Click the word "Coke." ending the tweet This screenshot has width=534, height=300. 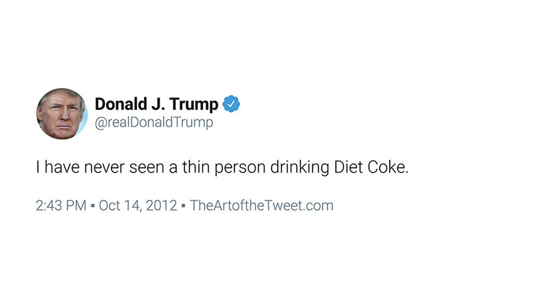(388, 167)
